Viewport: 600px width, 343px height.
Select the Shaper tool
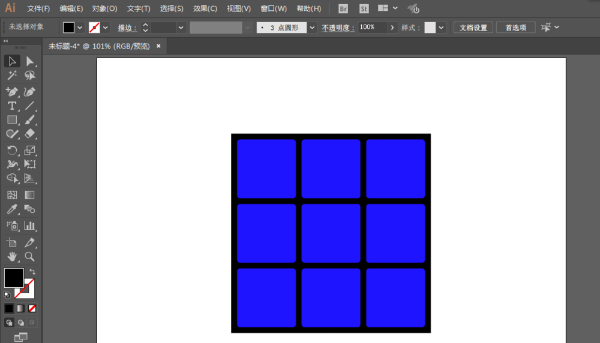tap(12, 134)
